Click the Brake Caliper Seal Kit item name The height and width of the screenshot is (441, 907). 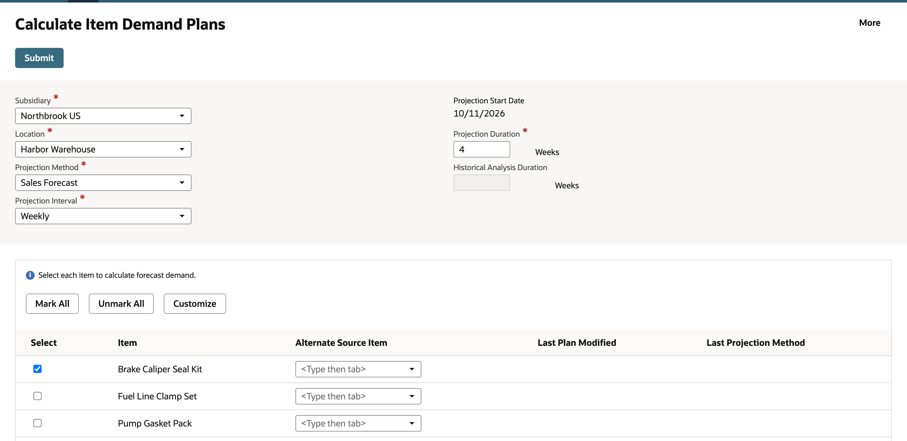160,369
